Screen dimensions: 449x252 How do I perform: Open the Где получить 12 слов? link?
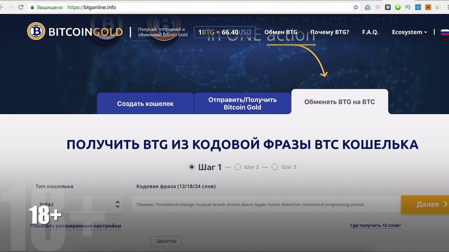pos(376,225)
